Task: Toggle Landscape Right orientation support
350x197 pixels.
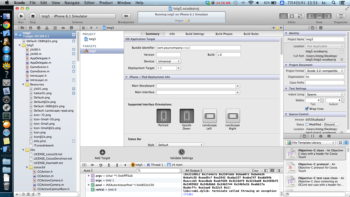Action: [x=233, y=116]
